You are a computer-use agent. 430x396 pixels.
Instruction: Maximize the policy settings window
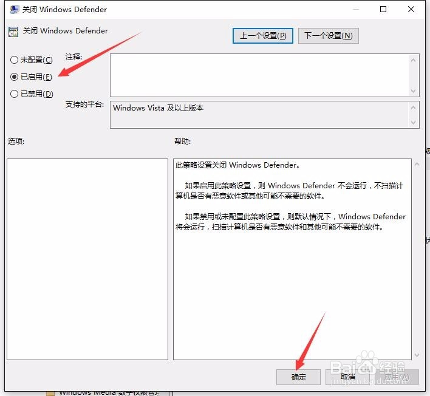coord(383,9)
